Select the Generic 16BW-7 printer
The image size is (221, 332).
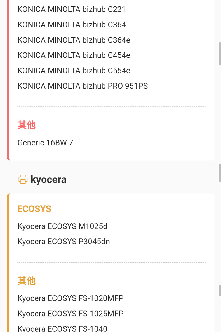[45, 143]
